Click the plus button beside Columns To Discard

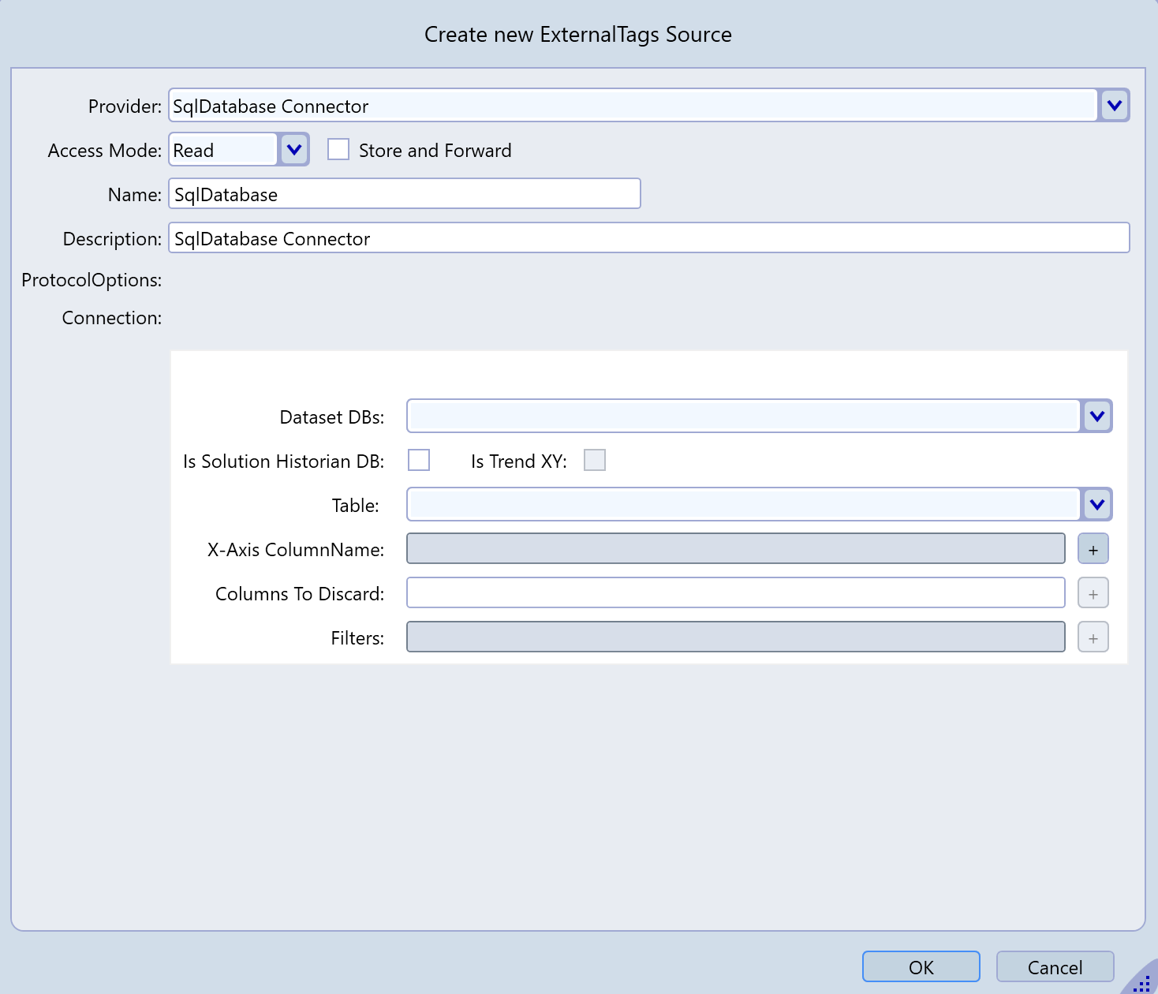point(1093,593)
